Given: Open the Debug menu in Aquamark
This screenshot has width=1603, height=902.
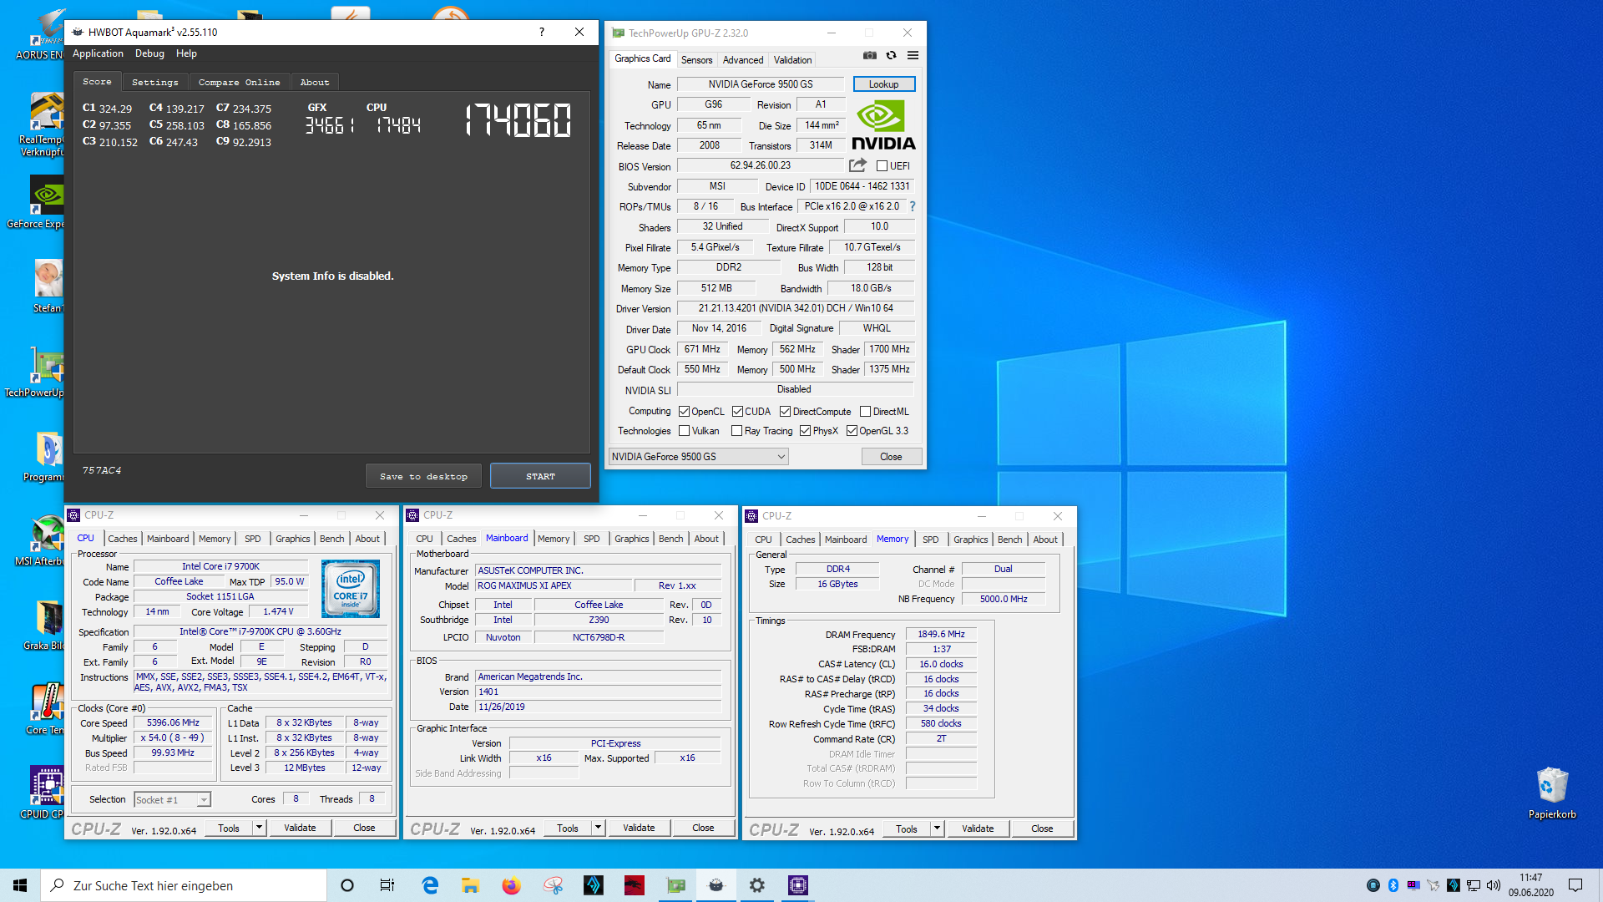Looking at the screenshot, I should (149, 53).
